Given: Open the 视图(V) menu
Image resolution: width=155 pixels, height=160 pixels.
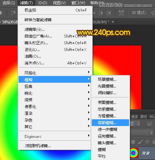Looking at the screenshot, I should pyautogui.click(x=59, y=3).
